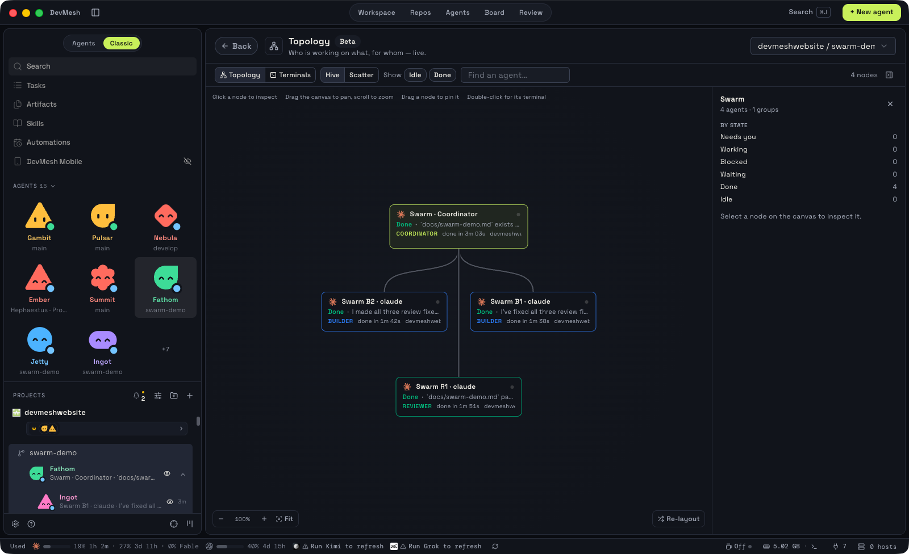This screenshot has width=909, height=554.
Task: Open terminal prompt icon in status bar
Action: [814, 547]
